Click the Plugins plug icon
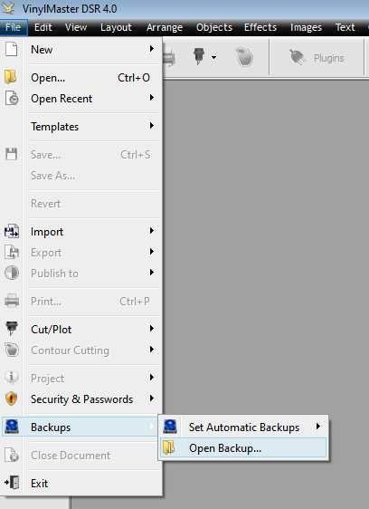The image size is (369, 509). click(298, 57)
